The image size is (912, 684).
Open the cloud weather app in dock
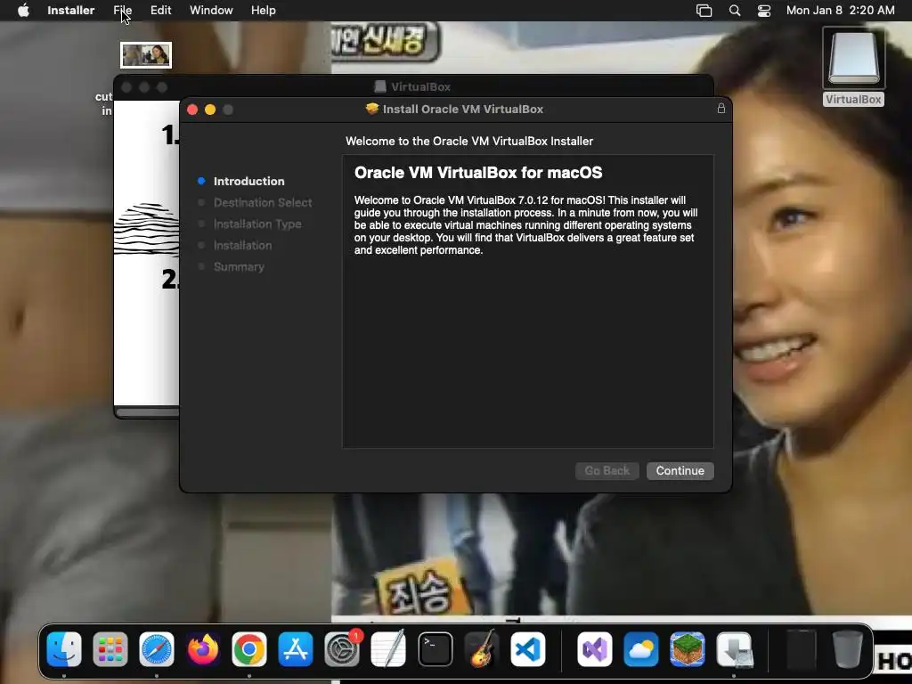coord(641,649)
